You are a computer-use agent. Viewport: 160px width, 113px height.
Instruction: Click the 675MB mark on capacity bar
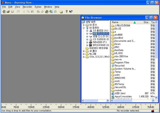136,107
